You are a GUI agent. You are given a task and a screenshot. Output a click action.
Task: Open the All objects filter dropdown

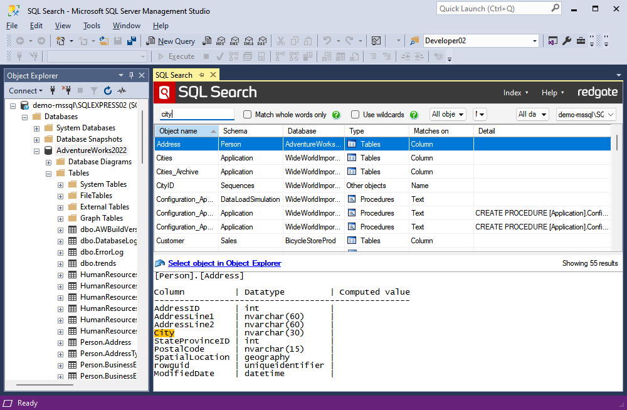coord(448,114)
